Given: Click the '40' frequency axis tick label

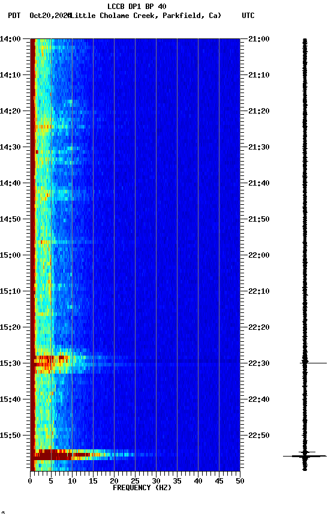Looking at the screenshot, I should pyautogui.click(x=198, y=481).
